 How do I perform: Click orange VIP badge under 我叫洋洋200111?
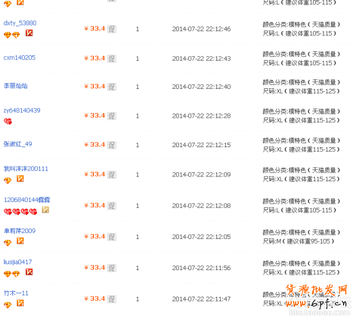pos(20,179)
